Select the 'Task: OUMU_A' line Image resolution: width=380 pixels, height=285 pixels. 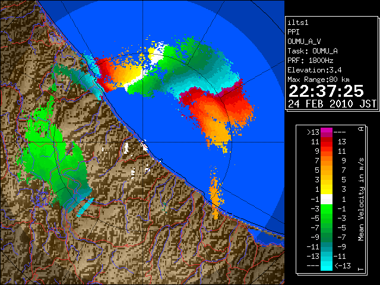coord(313,51)
